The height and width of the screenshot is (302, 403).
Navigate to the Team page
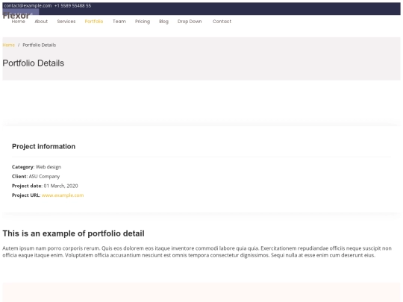[119, 22]
